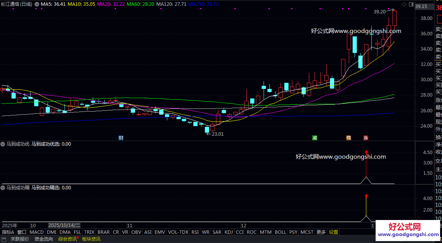Select the KDJ indicator tab

coord(229,232)
